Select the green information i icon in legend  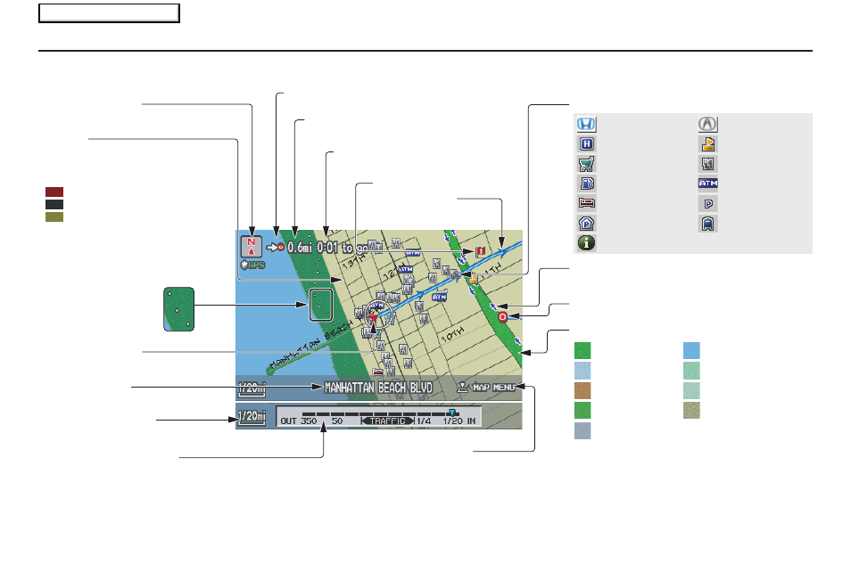[586, 243]
